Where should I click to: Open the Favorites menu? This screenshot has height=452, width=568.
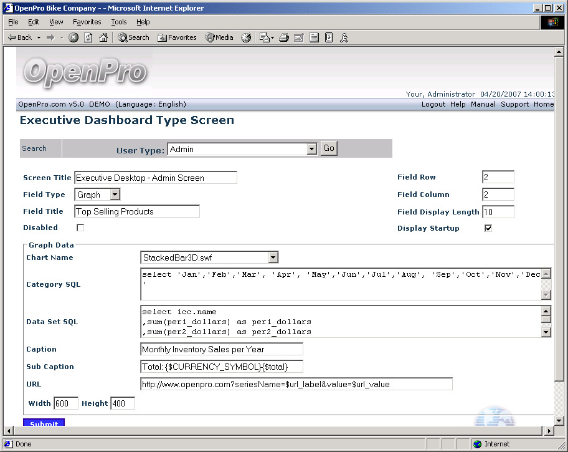tap(87, 22)
